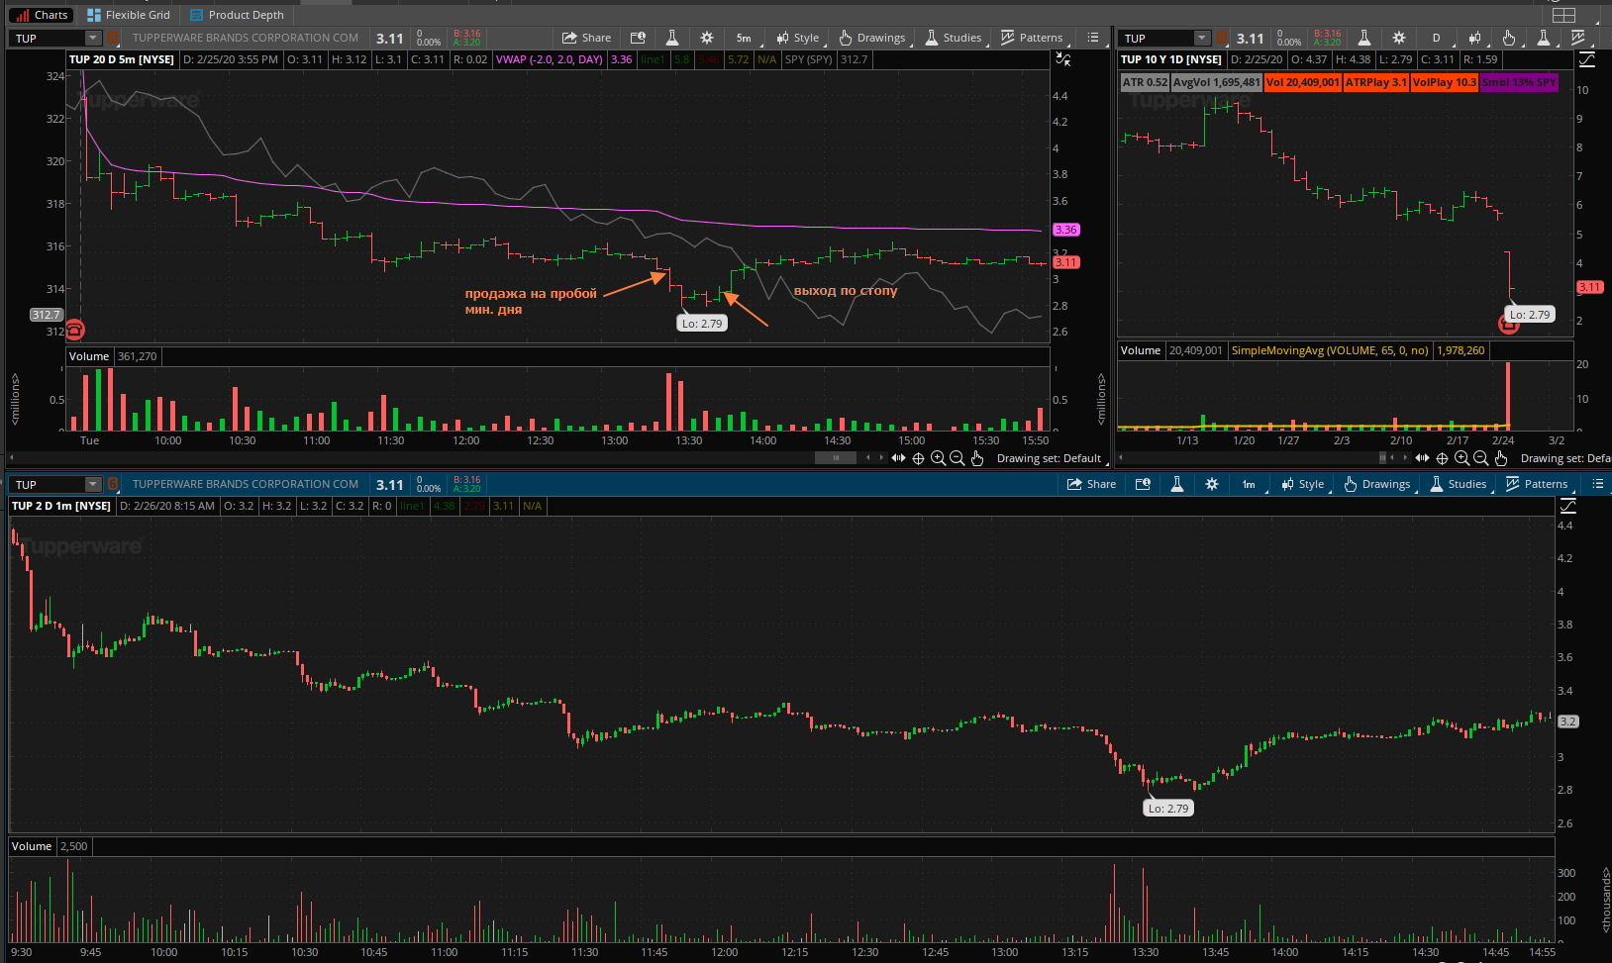Click the TUP symbol field in 1m chart
Screen dimensions: 1612x963
[x=48, y=485]
